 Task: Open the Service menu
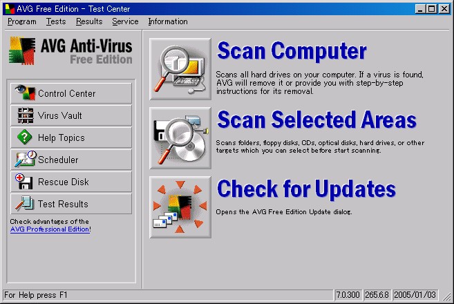click(x=125, y=21)
